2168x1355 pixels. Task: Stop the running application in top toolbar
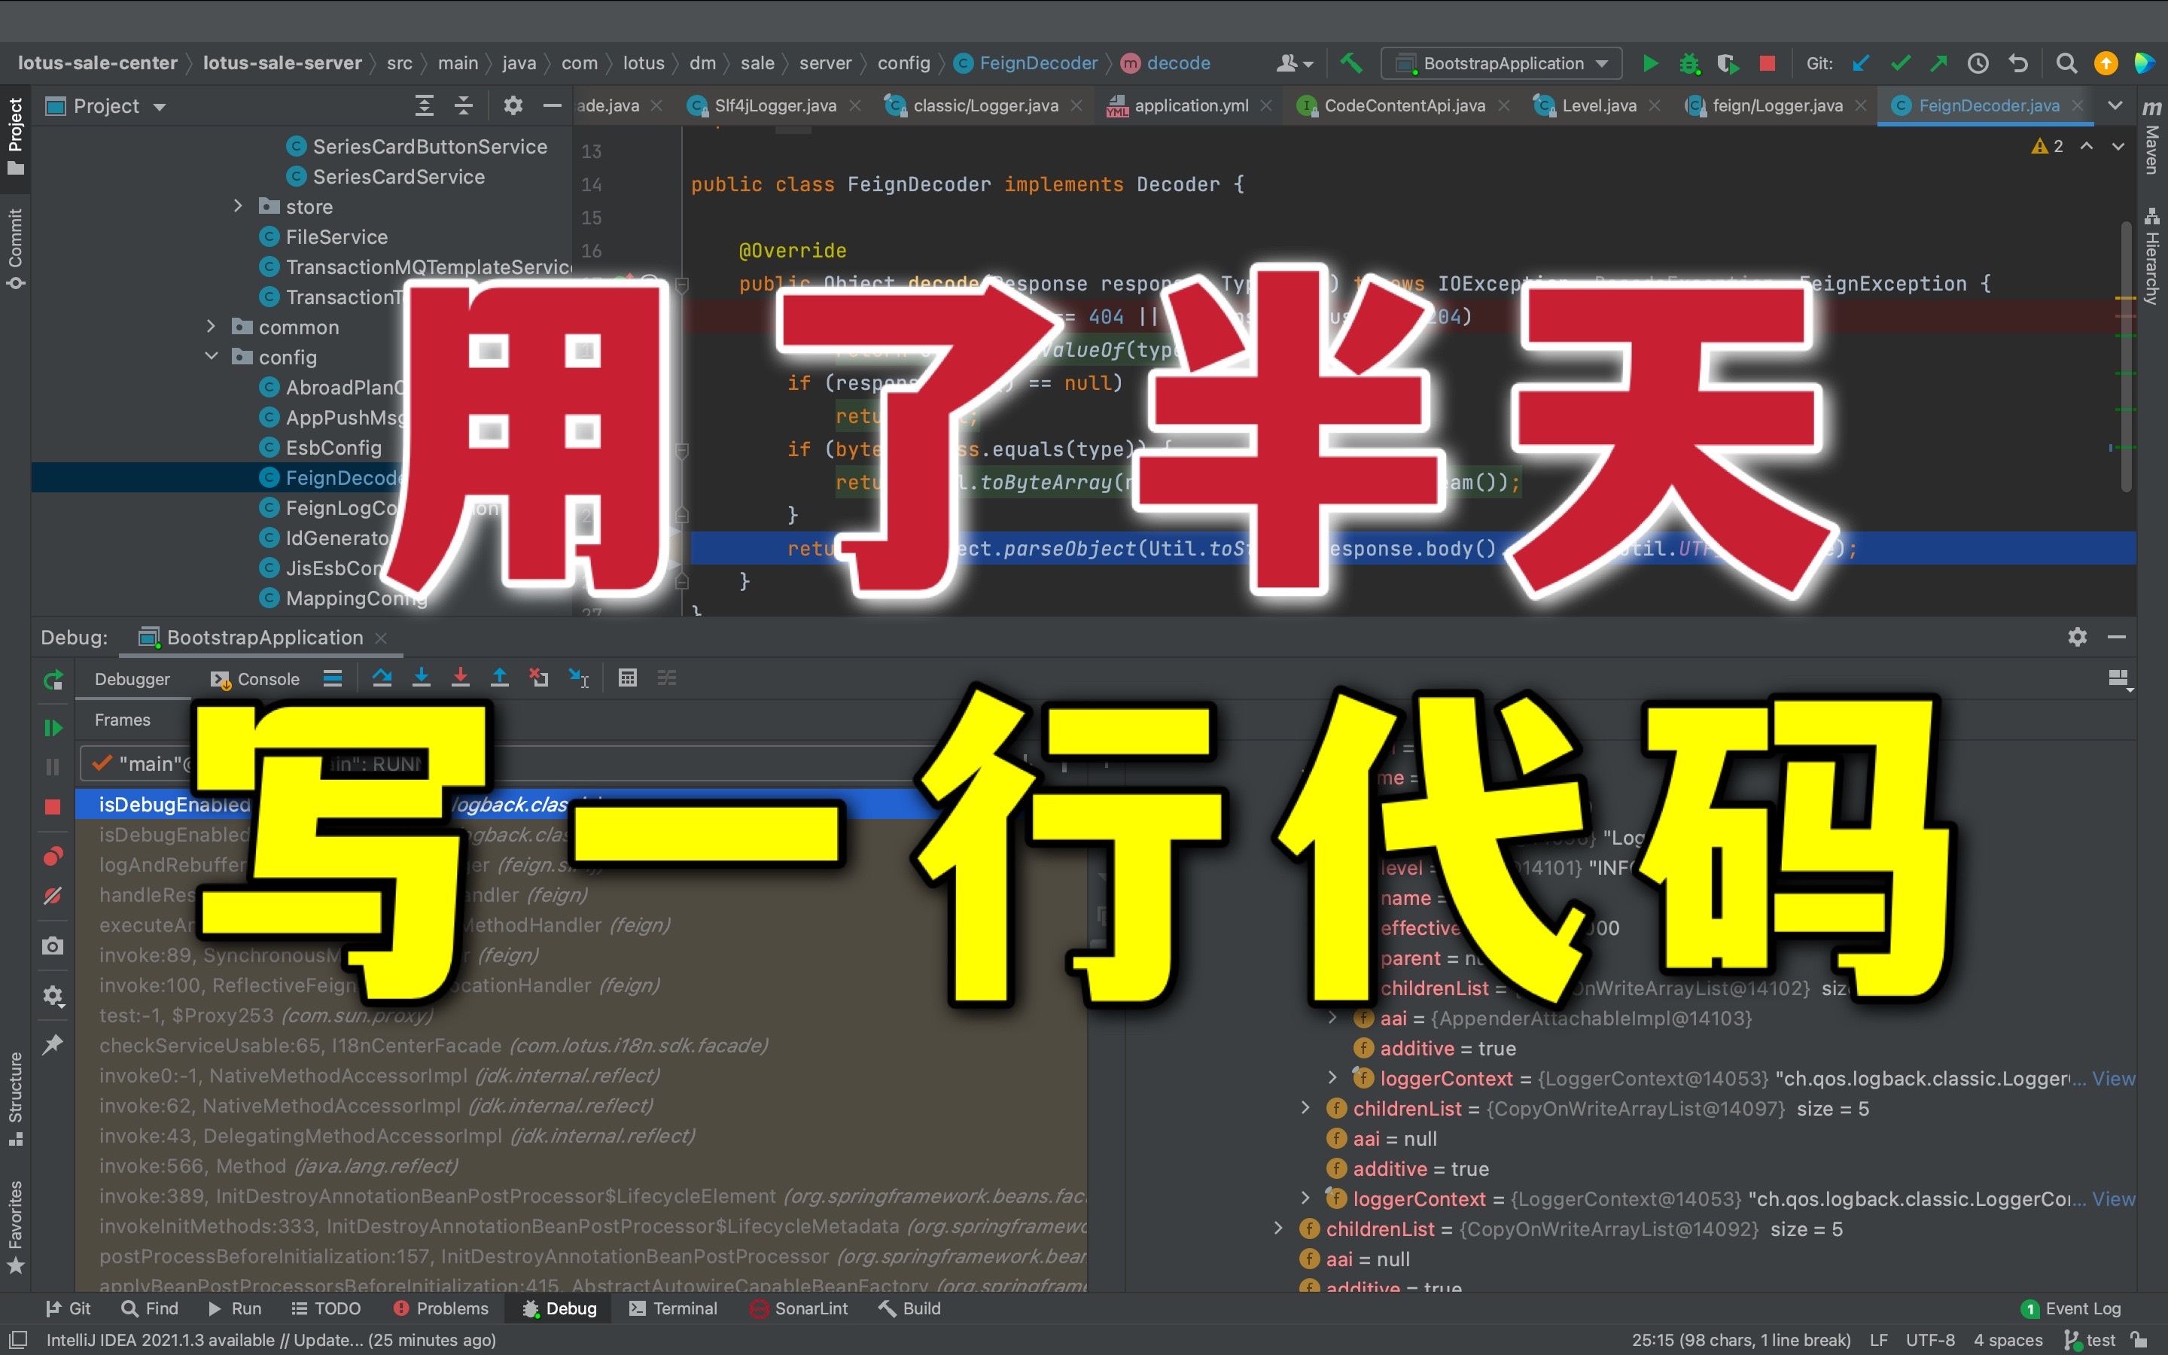click(1768, 64)
